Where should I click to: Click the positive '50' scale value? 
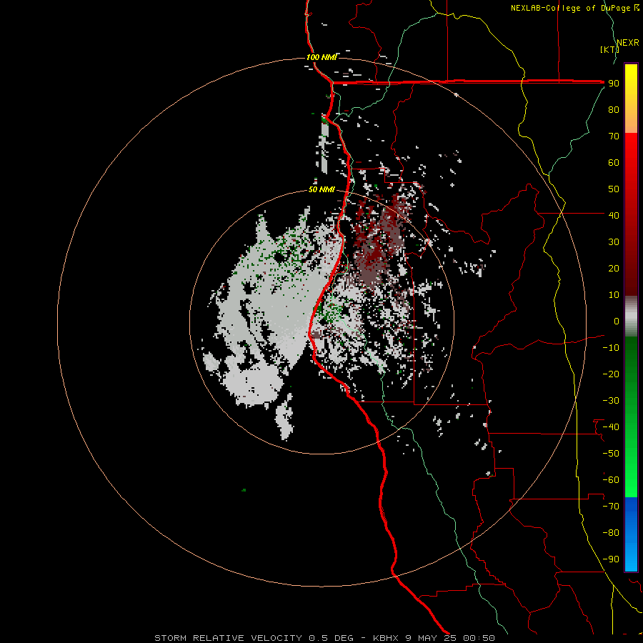[614, 189]
